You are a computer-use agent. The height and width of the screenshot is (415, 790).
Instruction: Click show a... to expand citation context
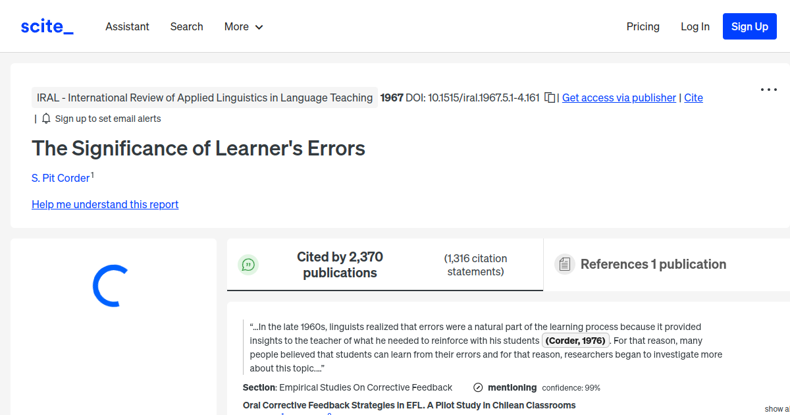(777, 409)
